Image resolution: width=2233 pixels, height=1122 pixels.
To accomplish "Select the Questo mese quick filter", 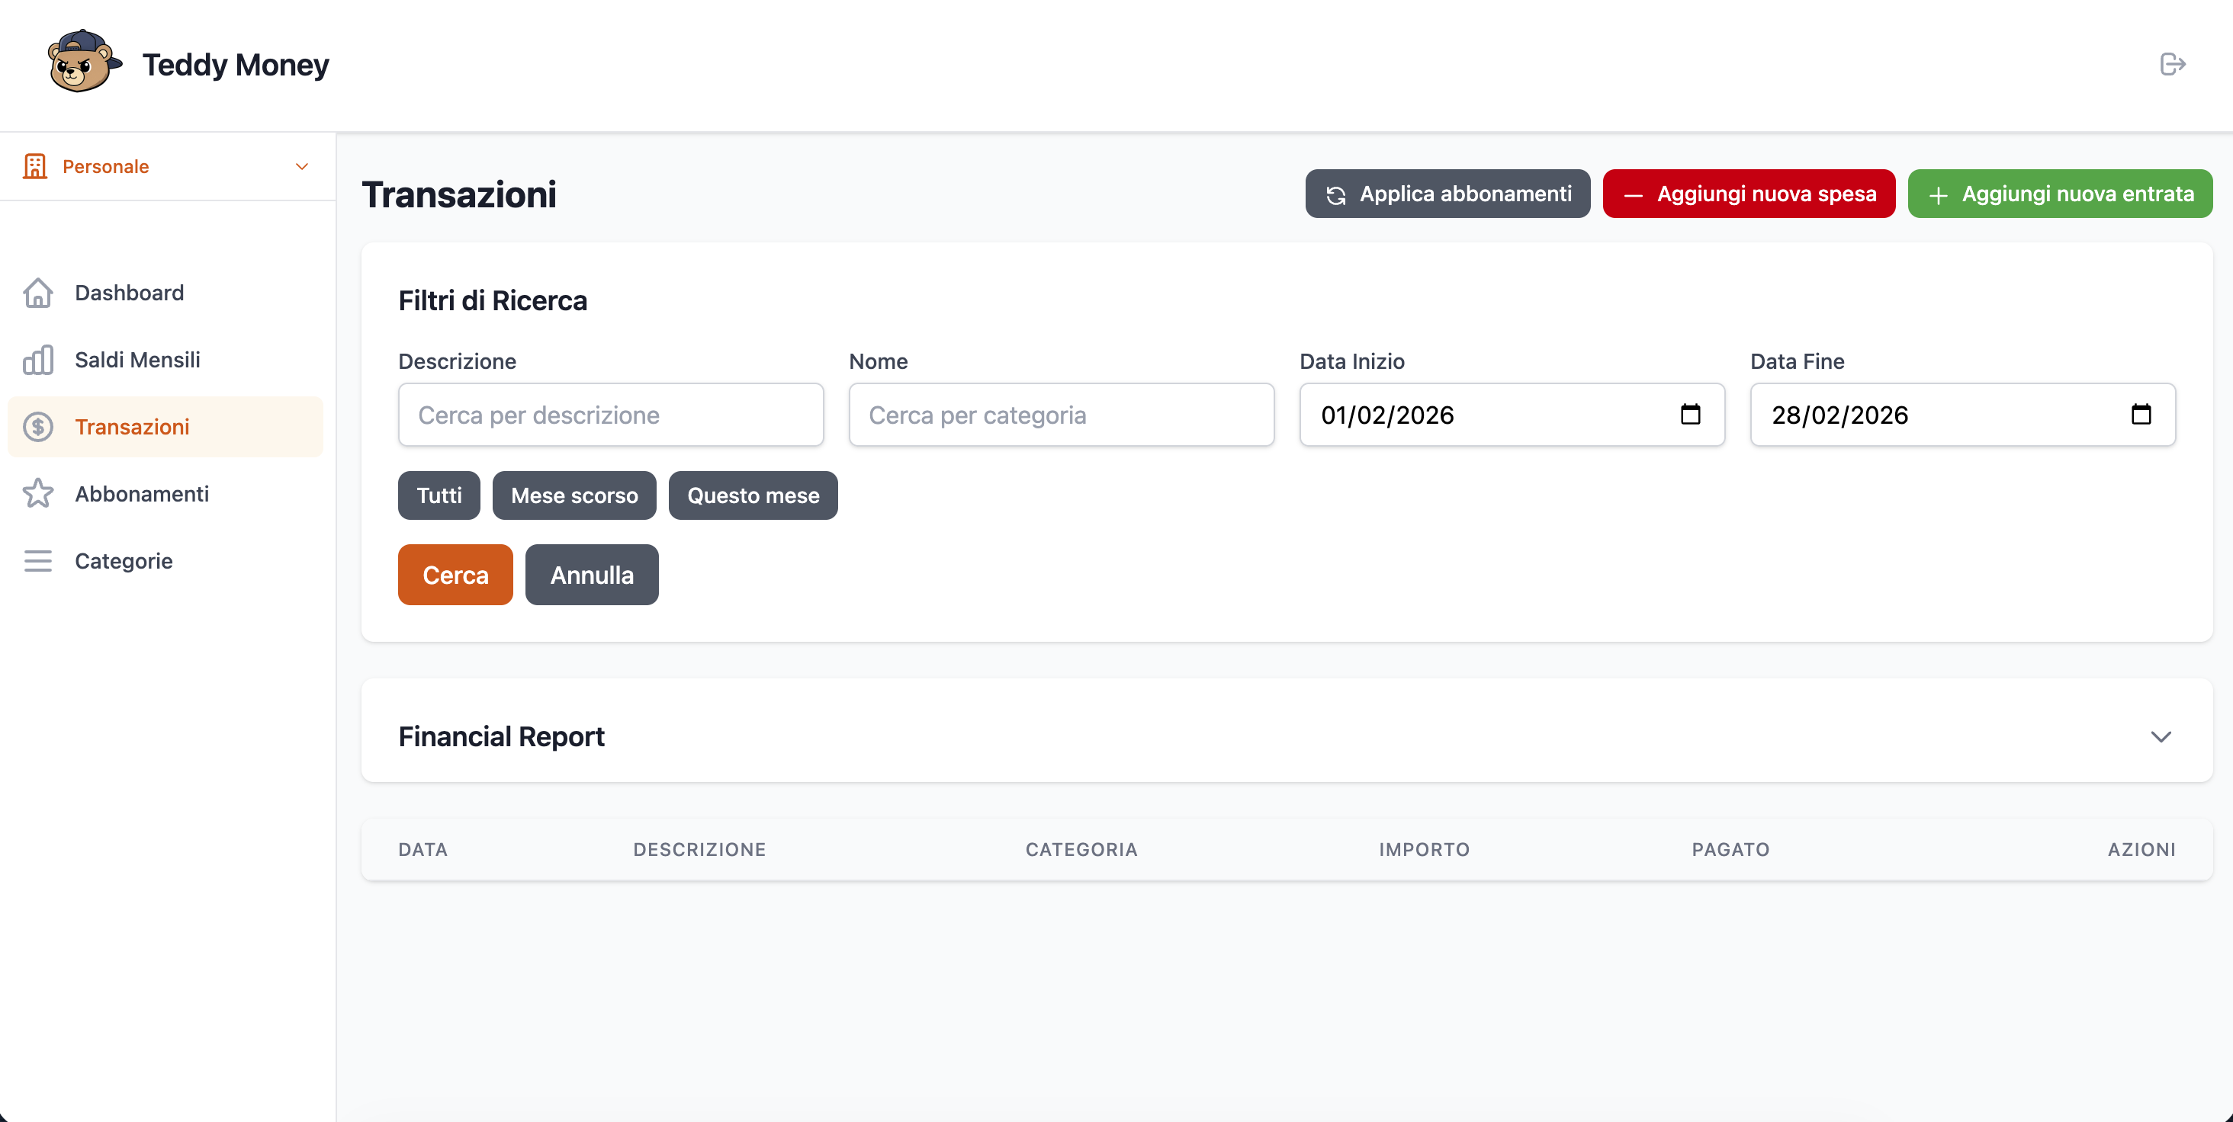I will point(753,495).
